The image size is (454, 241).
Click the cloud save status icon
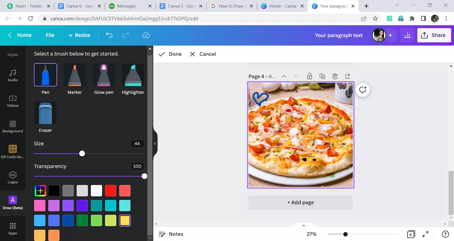pos(146,35)
